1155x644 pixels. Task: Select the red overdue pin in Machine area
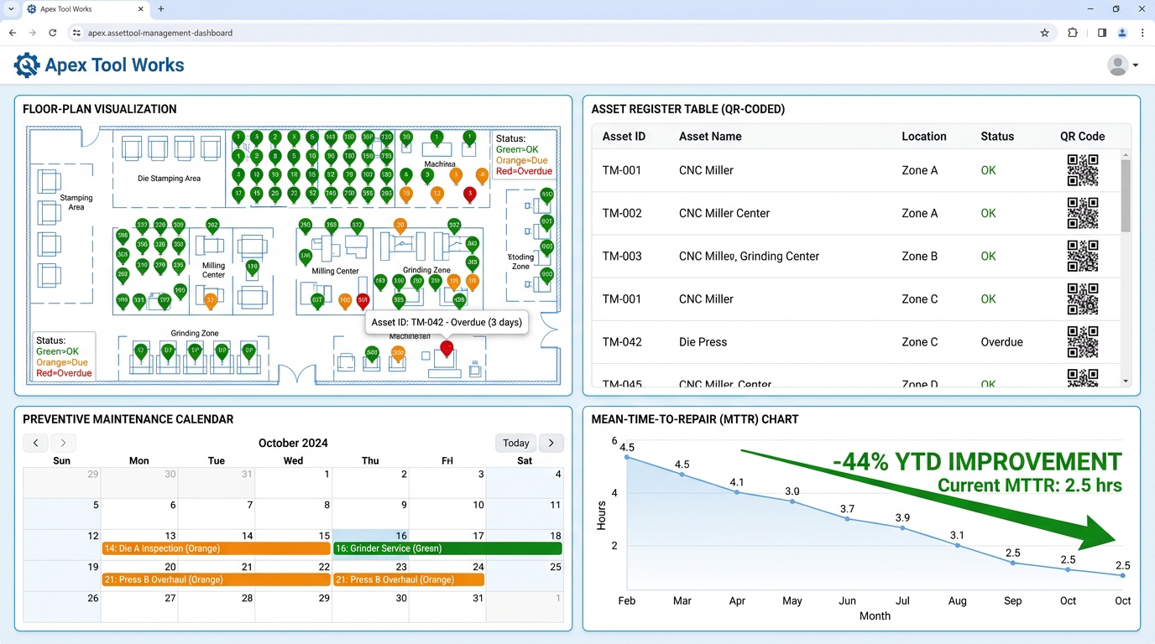[469, 195]
